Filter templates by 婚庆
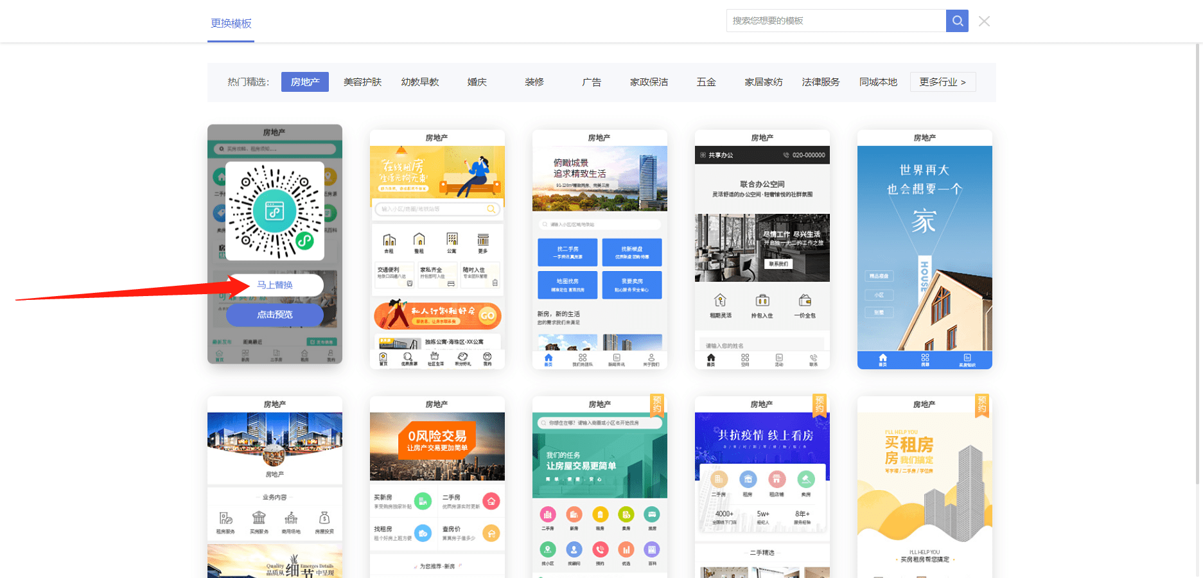 [477, 82]
